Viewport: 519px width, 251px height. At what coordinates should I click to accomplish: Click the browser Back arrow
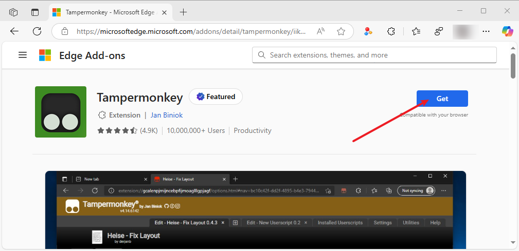point(14,31)
